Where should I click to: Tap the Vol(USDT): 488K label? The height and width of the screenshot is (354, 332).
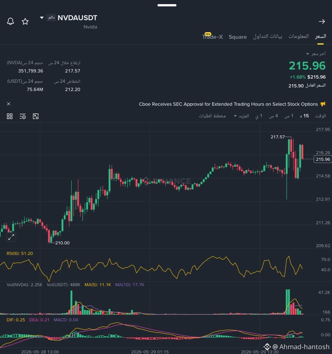pos(63,285)
